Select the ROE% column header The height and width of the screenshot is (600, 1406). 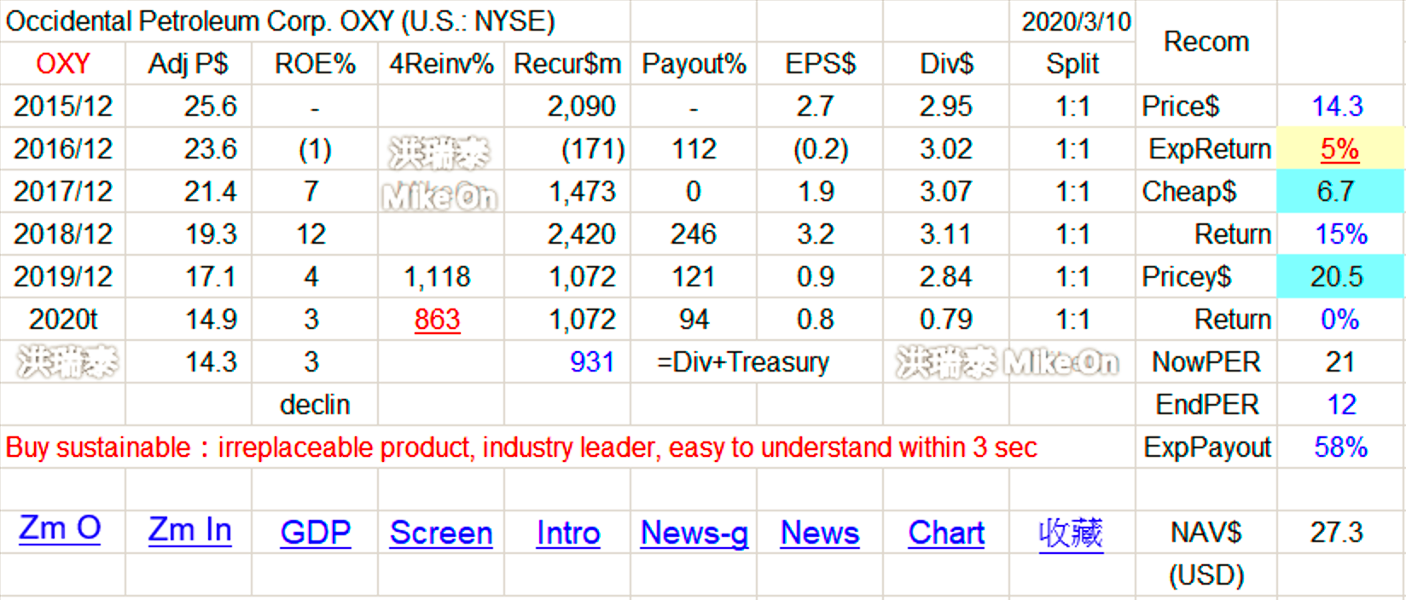pos(315,64)
